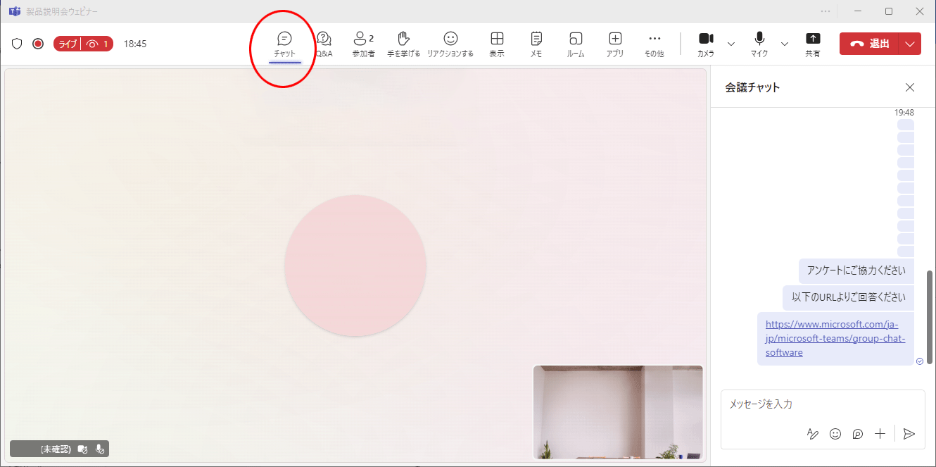936x467 pixels.
Task: Open the 表示 view options
Action: click(x=497, y=44)
